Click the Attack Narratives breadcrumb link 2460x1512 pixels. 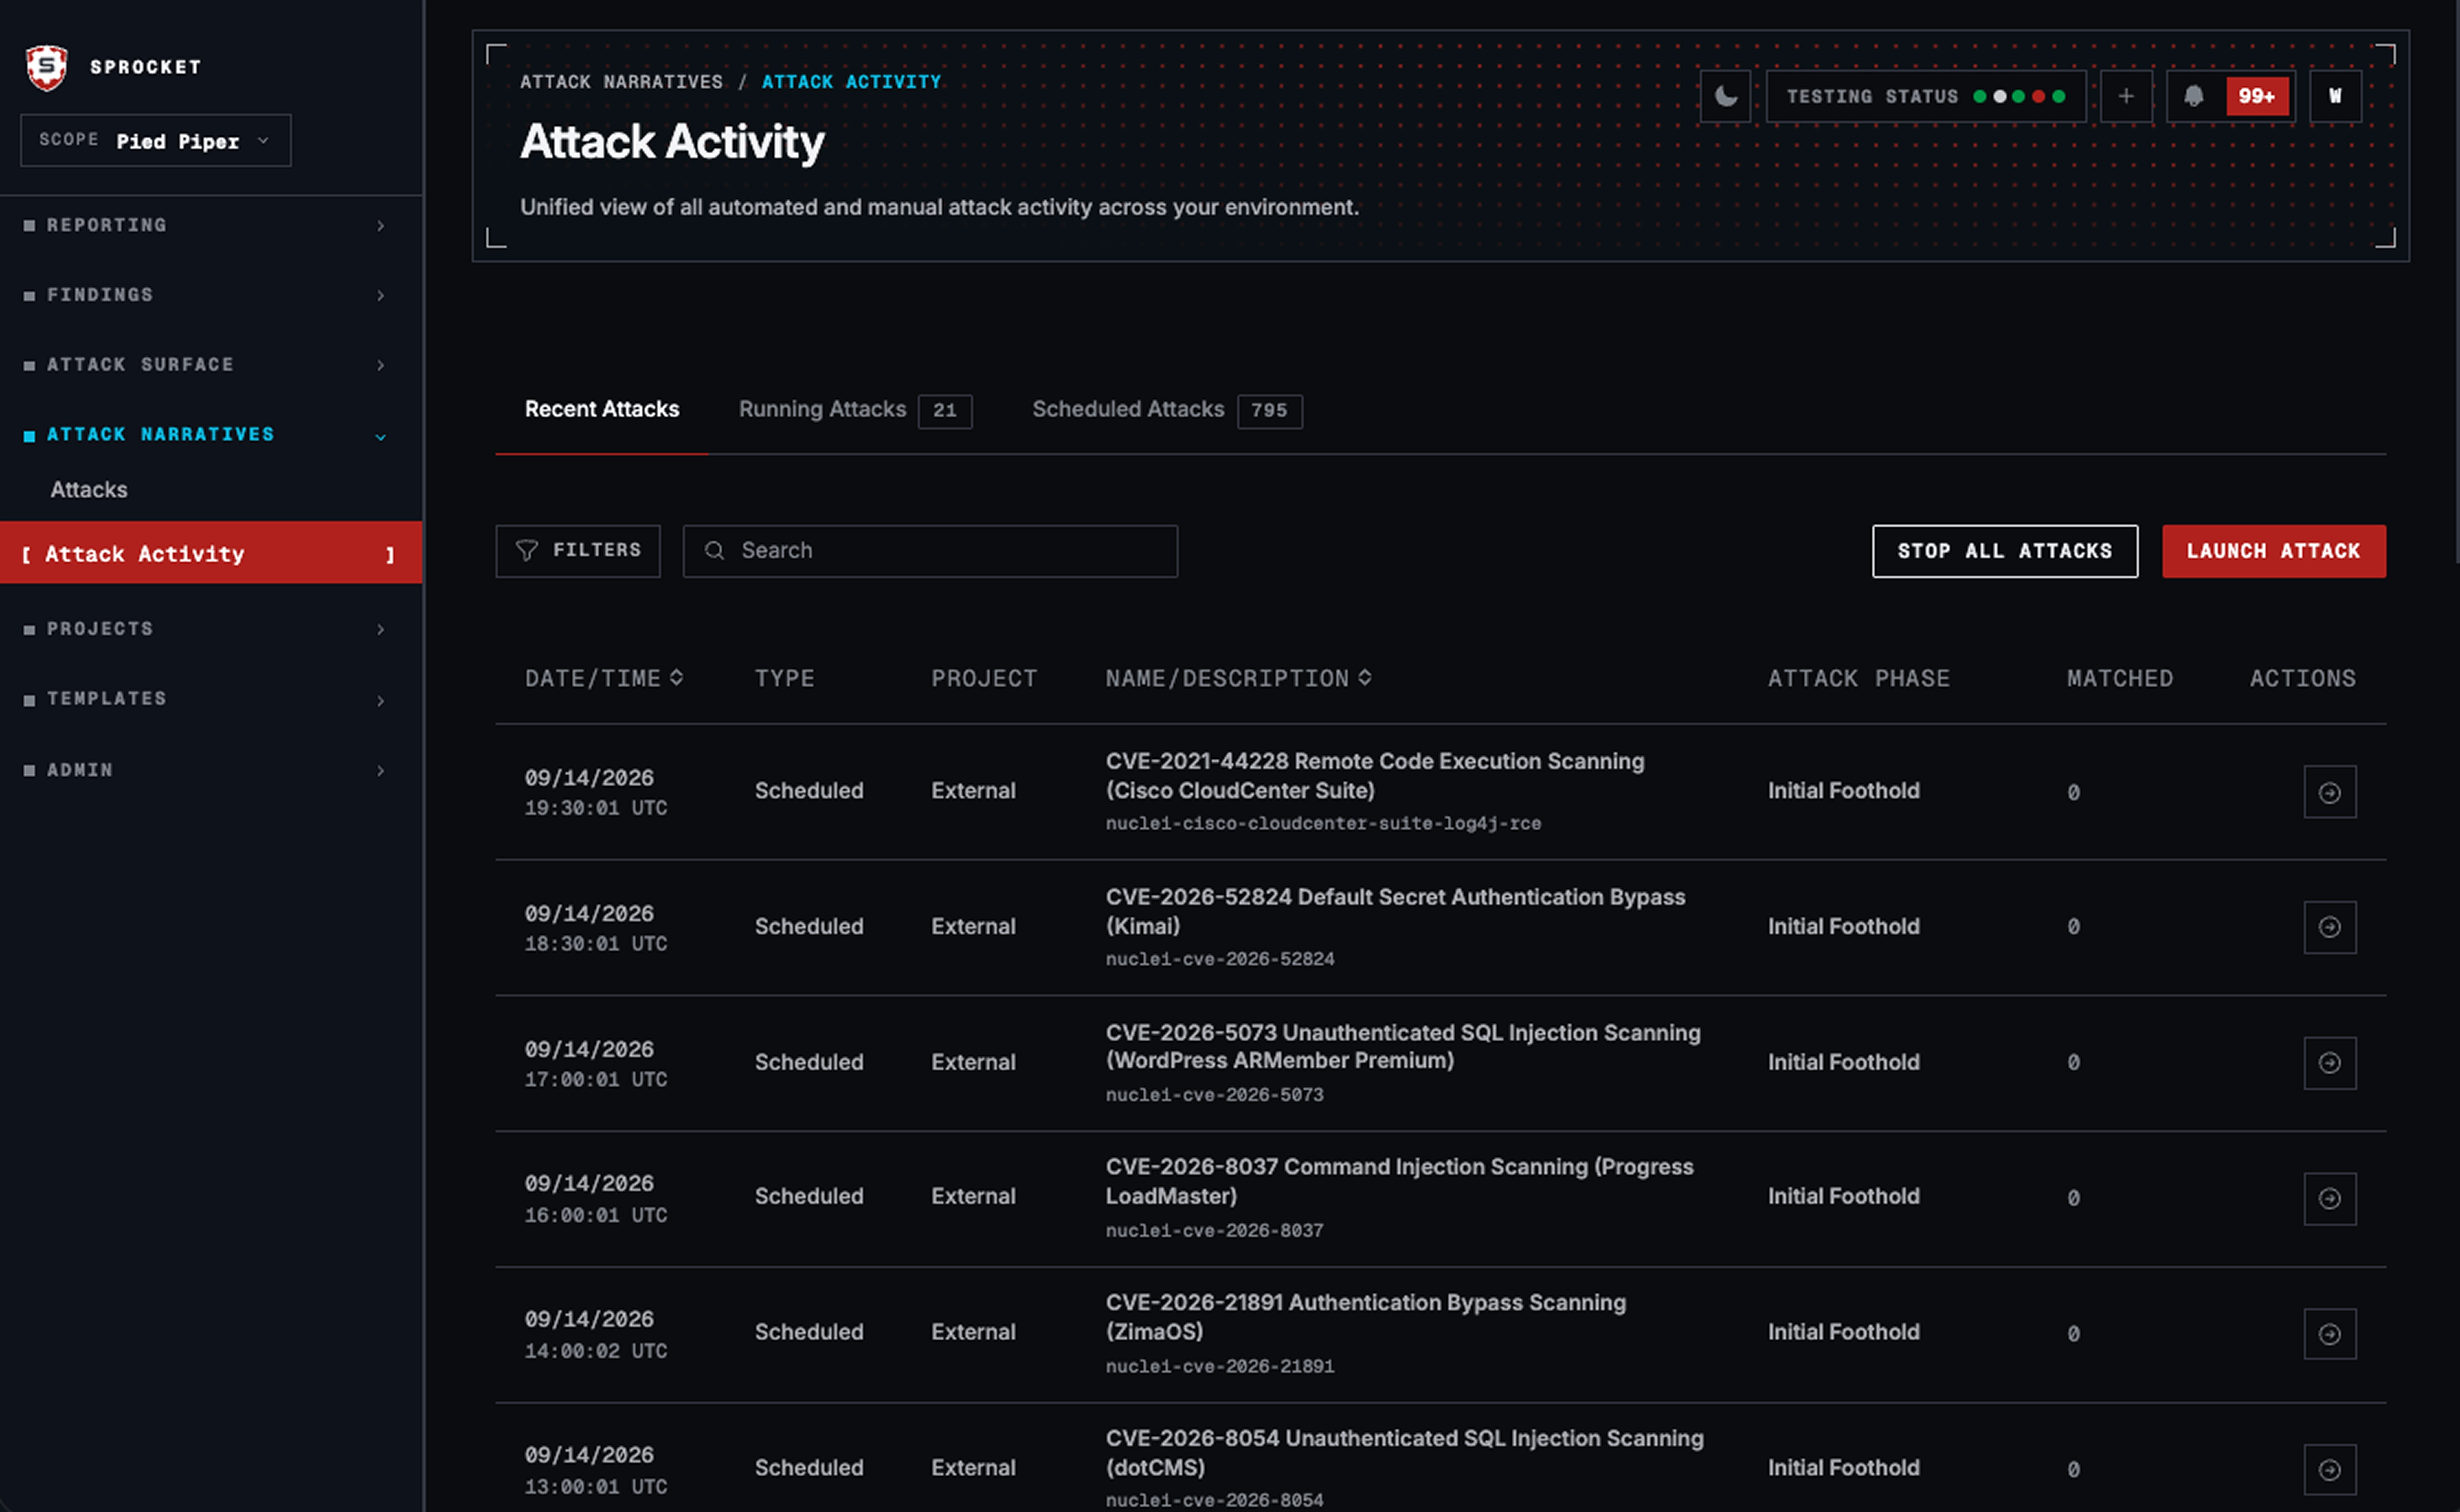click(621, 82)
